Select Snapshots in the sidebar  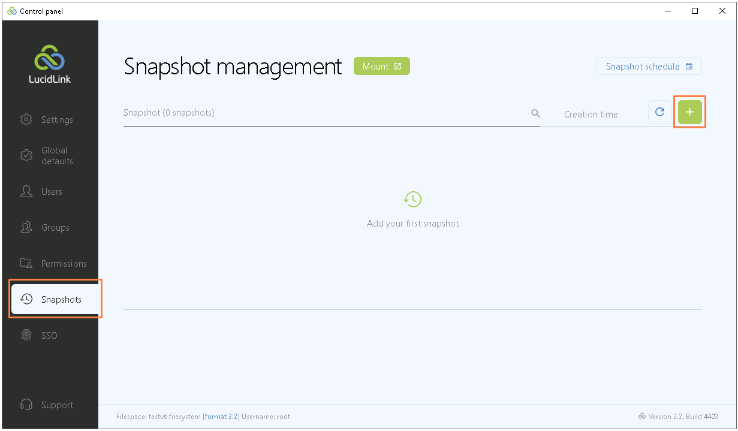(x=55, y=299)
